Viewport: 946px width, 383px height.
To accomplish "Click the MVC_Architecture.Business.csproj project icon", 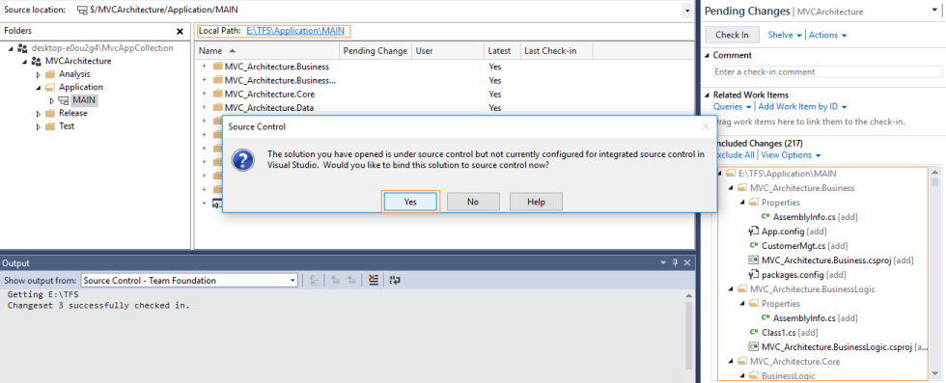I will pyautogui.click(x=753, y=260).
